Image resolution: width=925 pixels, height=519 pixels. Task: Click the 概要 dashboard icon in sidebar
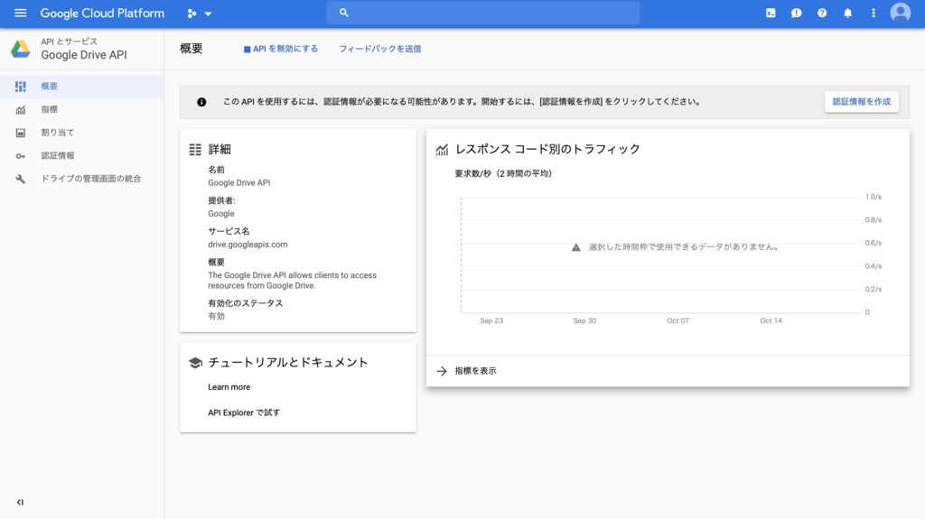pos(21,86)
